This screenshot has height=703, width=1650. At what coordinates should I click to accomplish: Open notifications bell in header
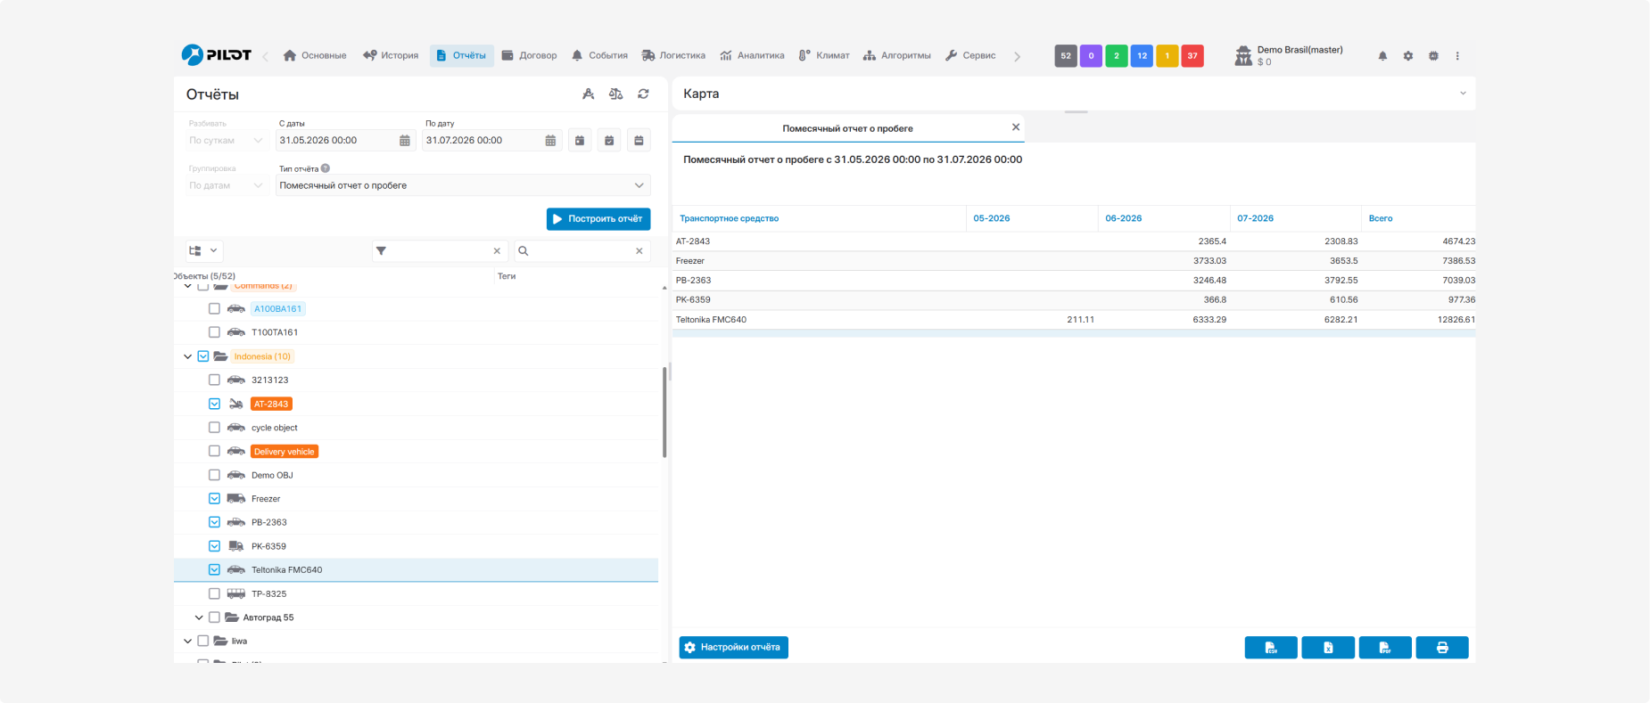point(1382,56)
